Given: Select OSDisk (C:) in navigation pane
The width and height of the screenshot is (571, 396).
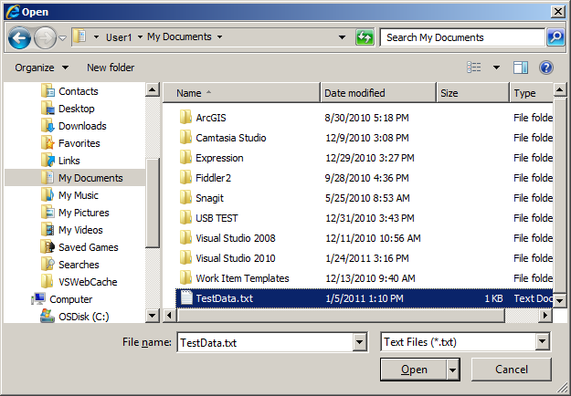Looking at the screenshot, I should coord(75,317).
